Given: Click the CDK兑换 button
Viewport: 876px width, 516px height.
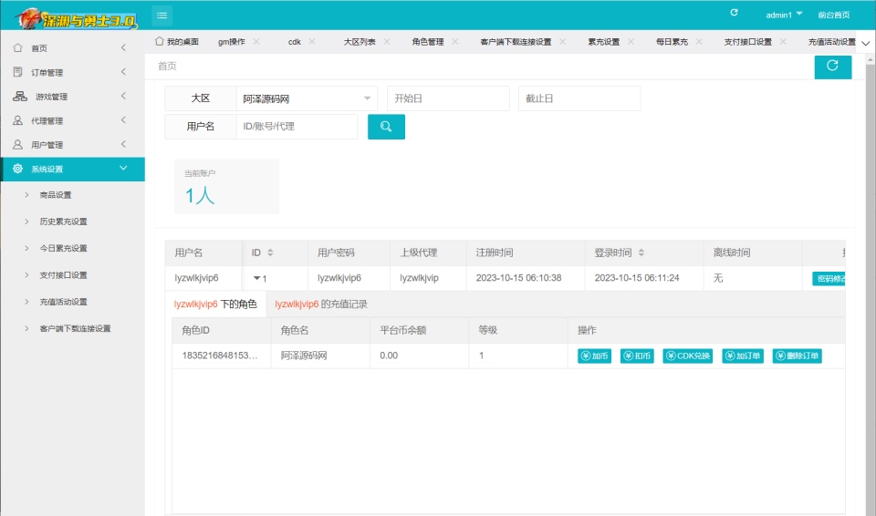Looking at the screenshot, I should point(688,356).
